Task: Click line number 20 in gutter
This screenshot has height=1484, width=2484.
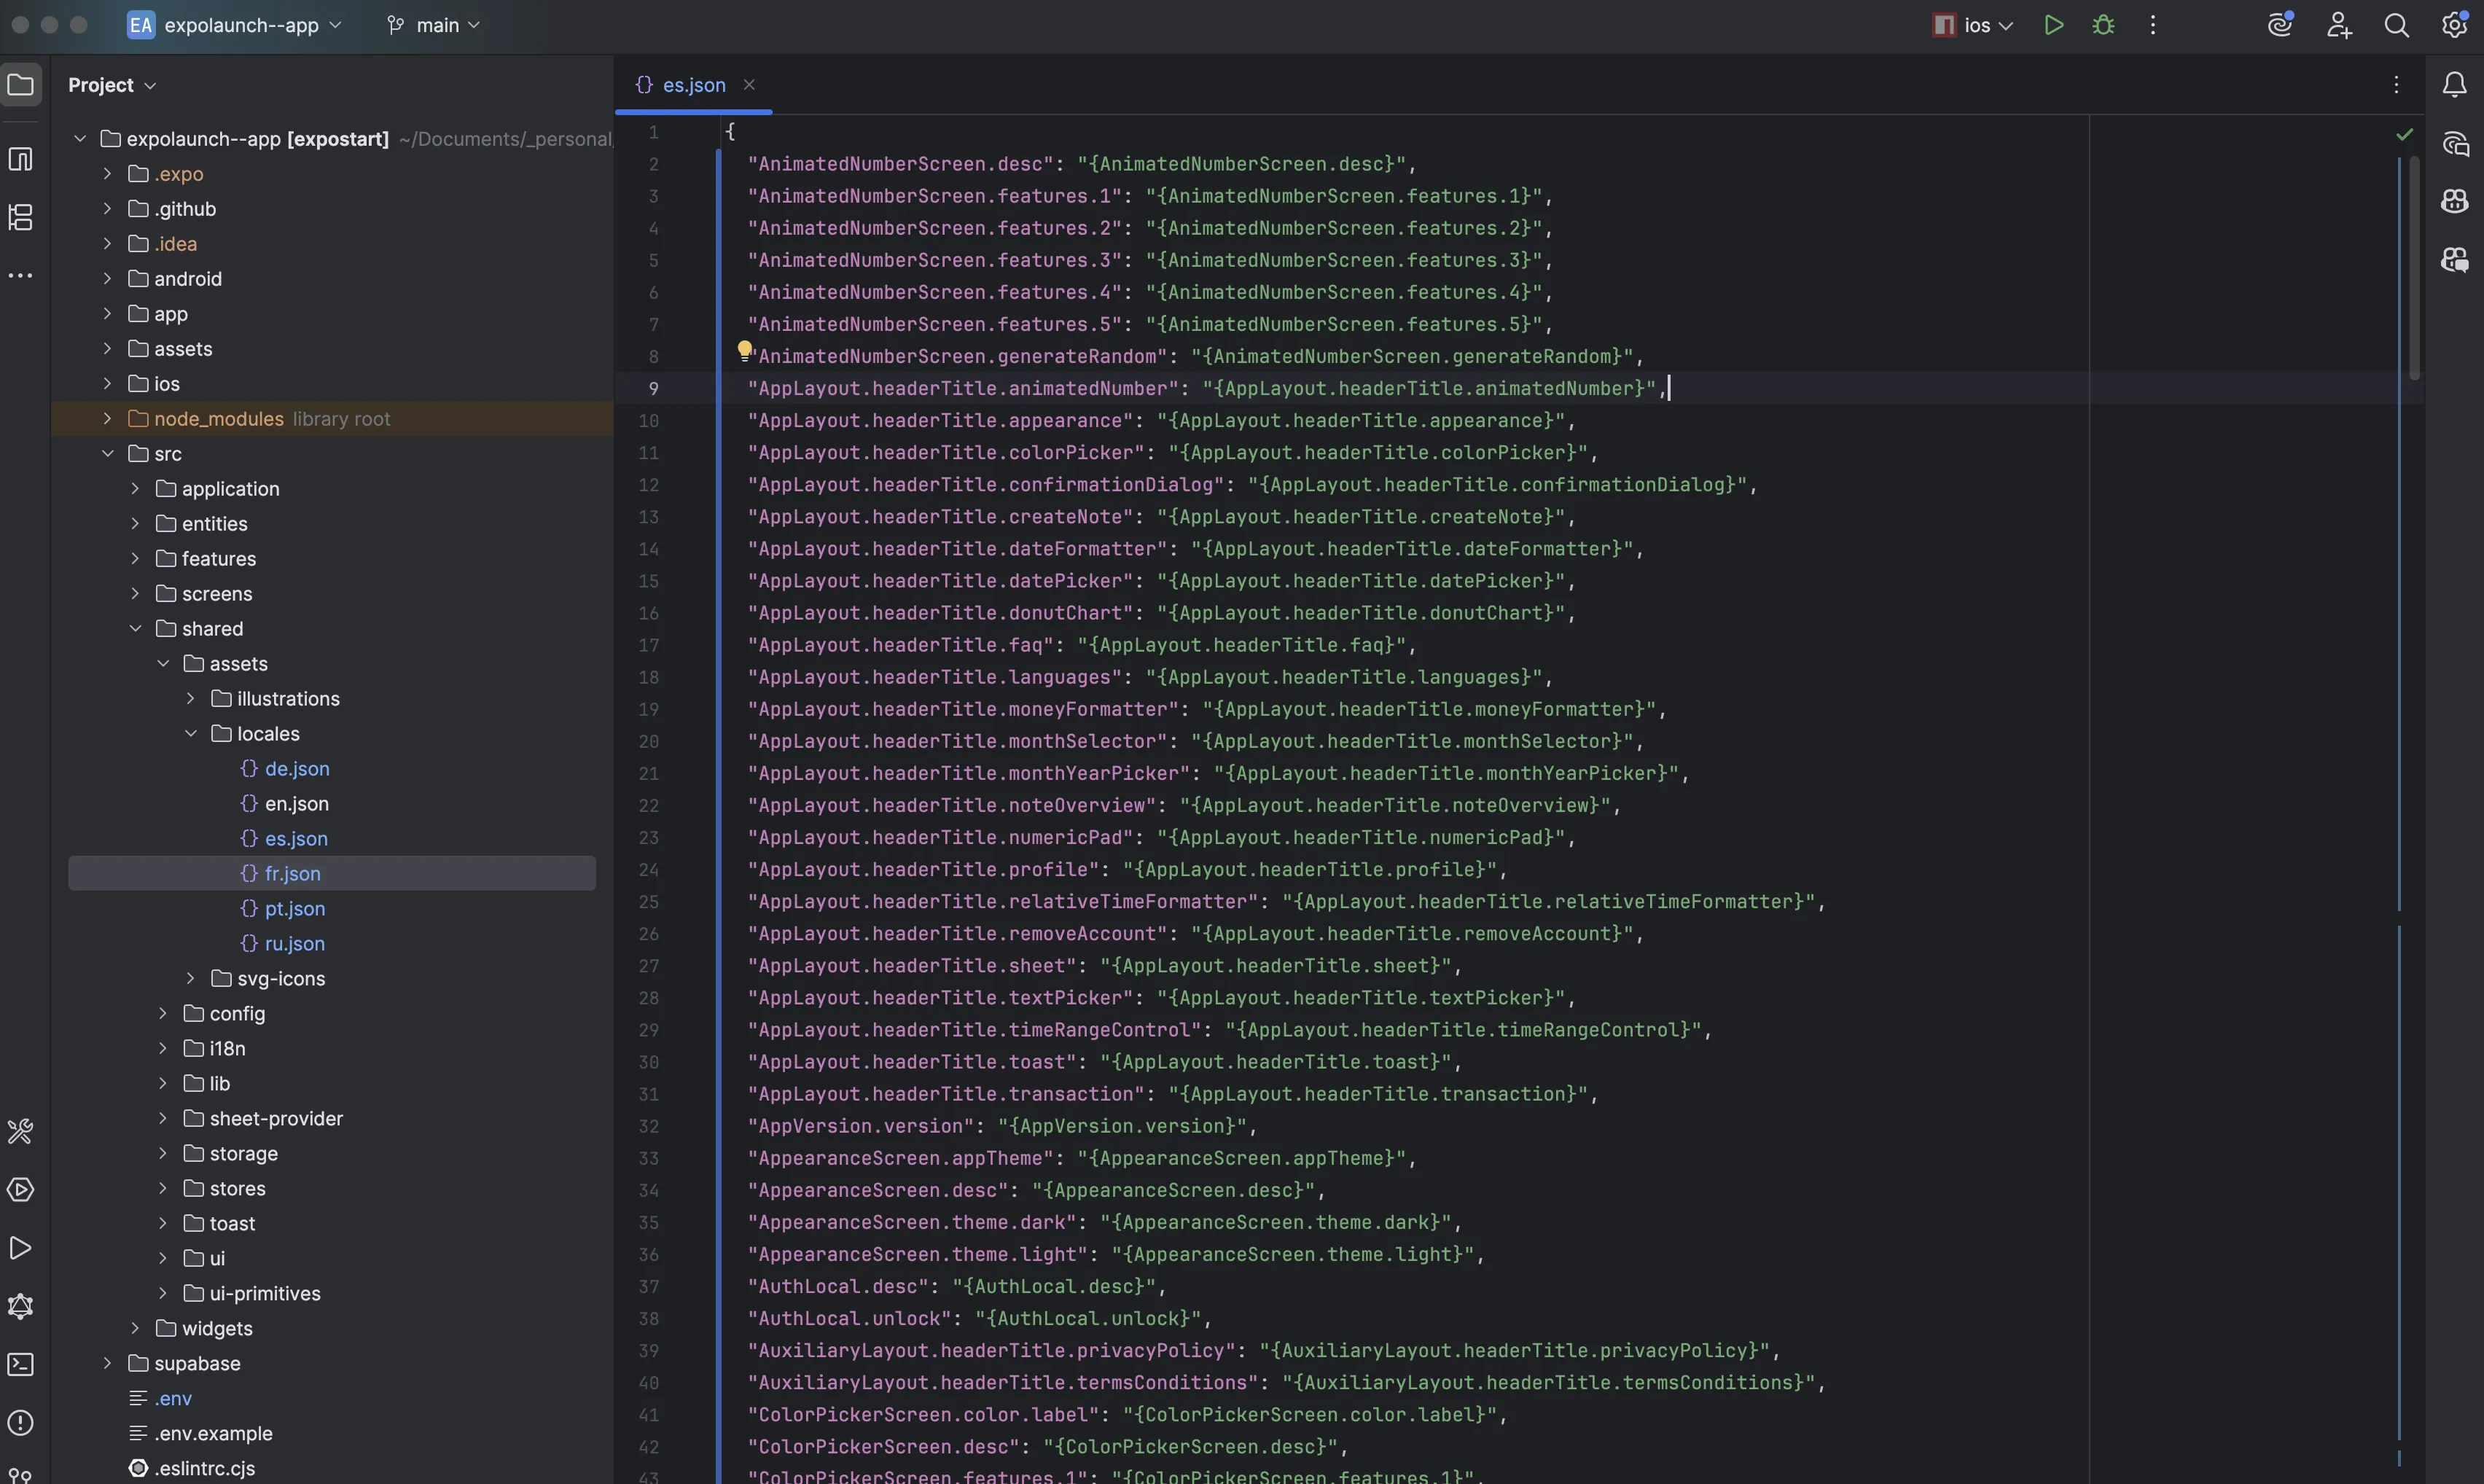Action: (x=649, y=742)
